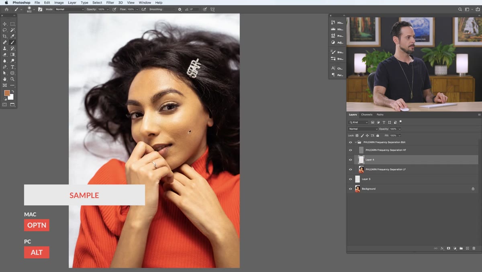
Task: Add a layer mask from Layers panel
Action: click(448, 249)
